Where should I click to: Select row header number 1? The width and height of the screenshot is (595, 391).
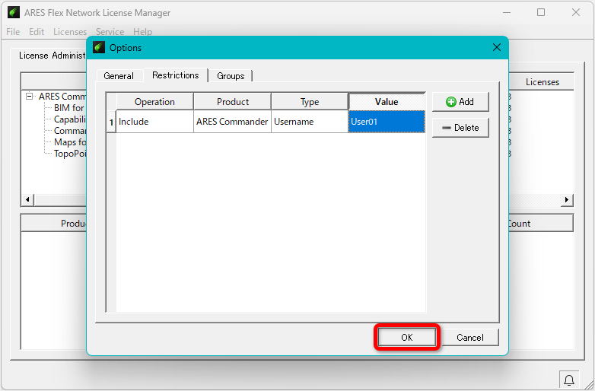111,122
